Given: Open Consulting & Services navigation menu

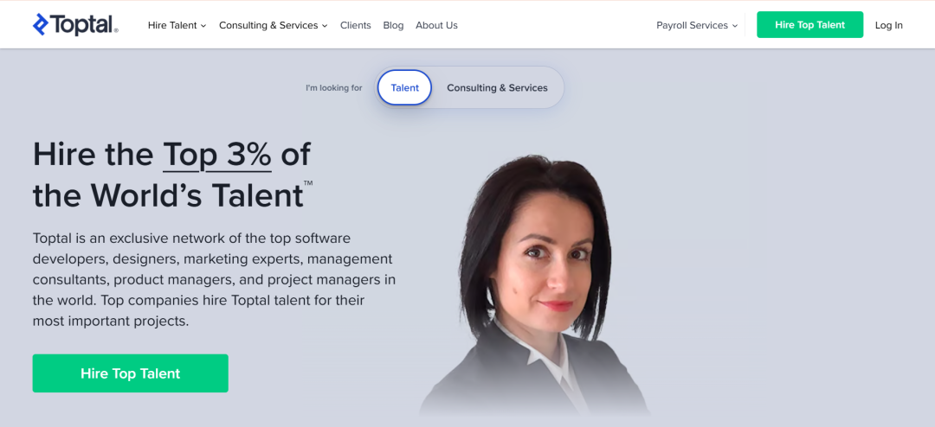Looking at the screenshot, I should pos(273,25).
